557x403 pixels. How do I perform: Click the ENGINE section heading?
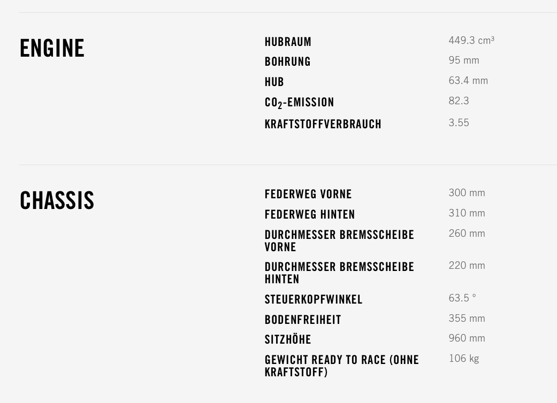(52, 49)
